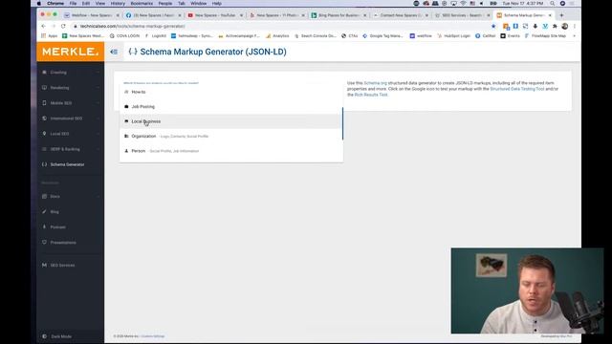
Task: Switch to the Bing Places tab
Action: point(339,15)
